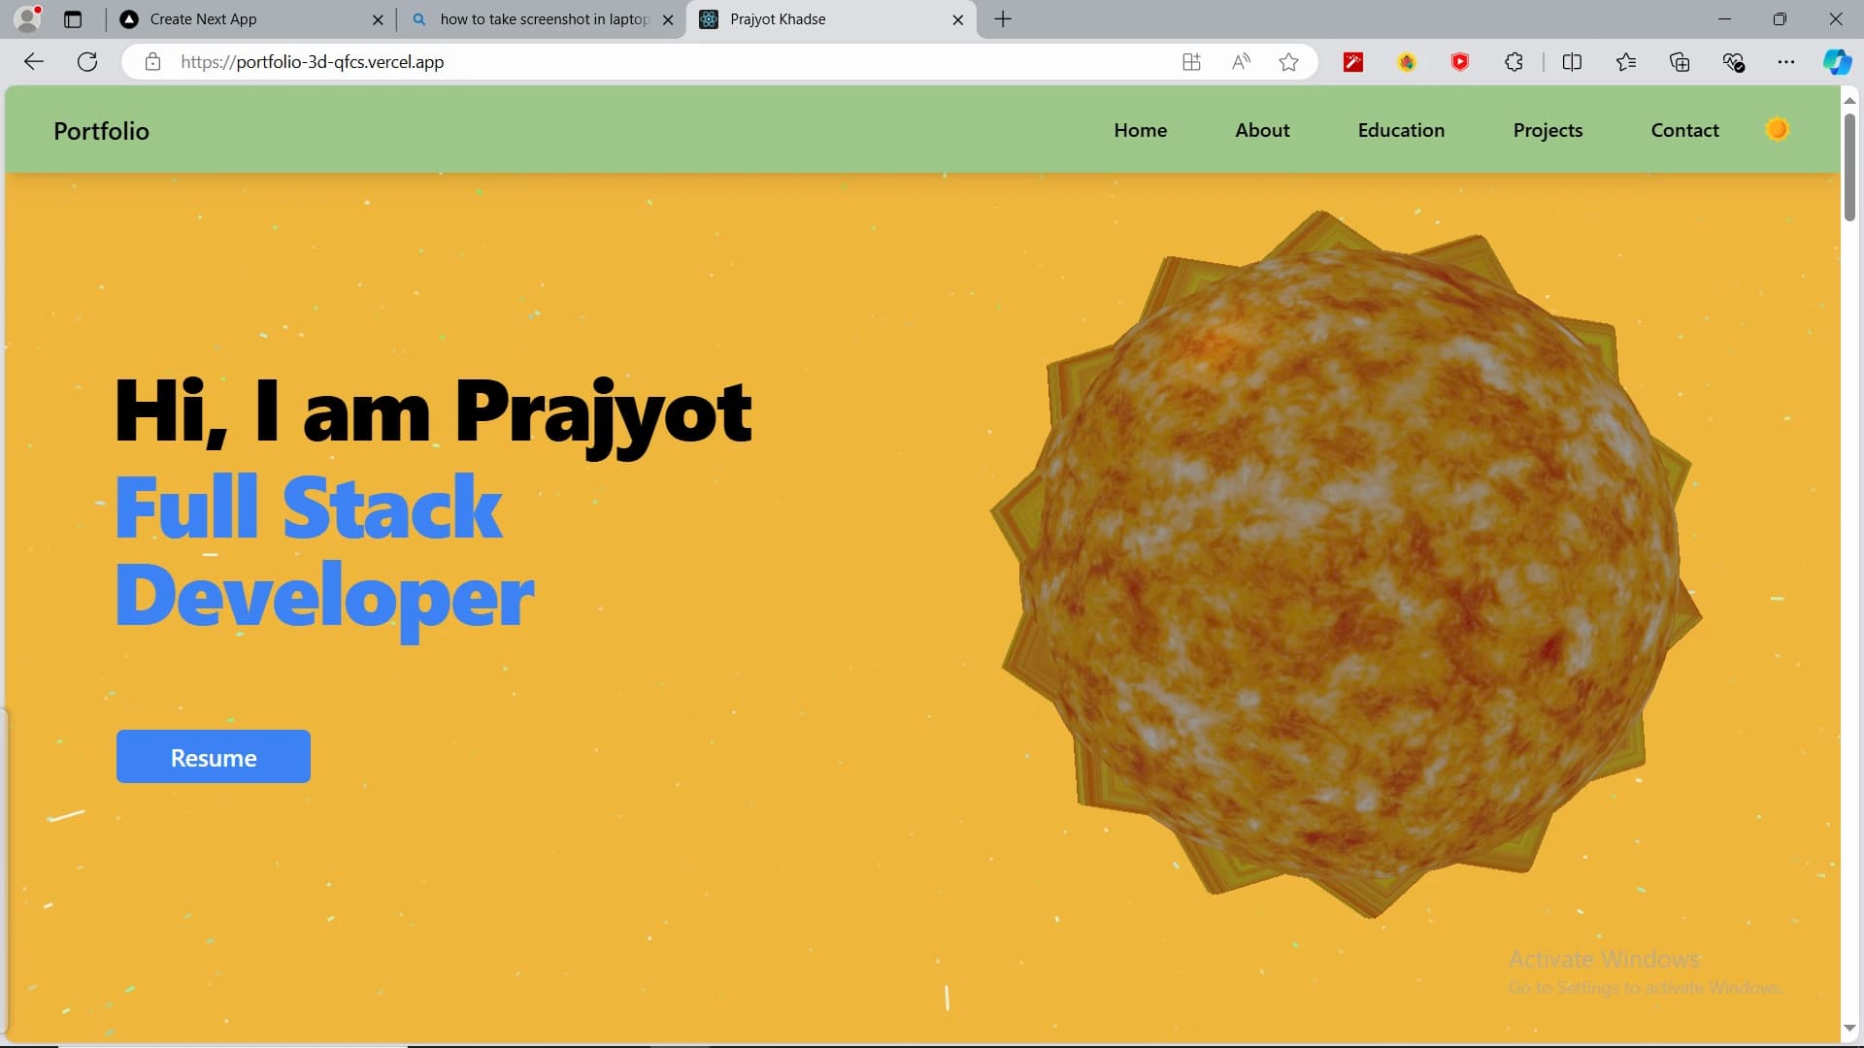Open the red pen extension icon
Image resolution: width=1864 pixels, height=1048 pixels.
click(1353, 62)
